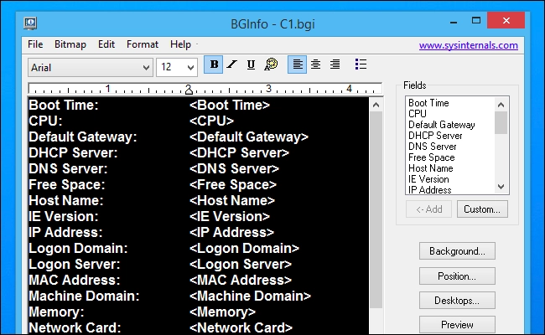The height and width of the screenshot is (335, 545).
Task: Align text right
Action: point(335,64)
